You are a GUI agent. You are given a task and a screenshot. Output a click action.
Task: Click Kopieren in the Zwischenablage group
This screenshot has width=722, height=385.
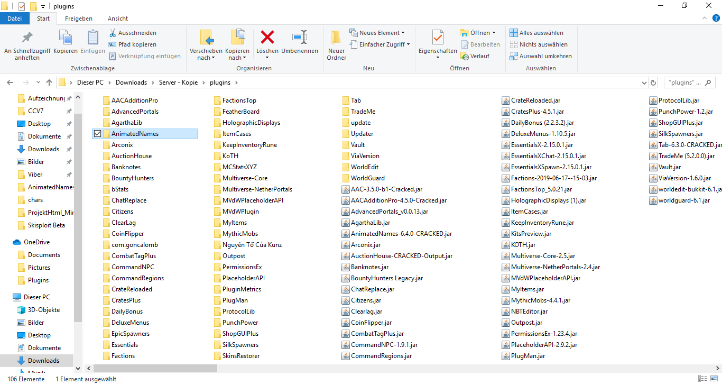(x=66, y=42)
